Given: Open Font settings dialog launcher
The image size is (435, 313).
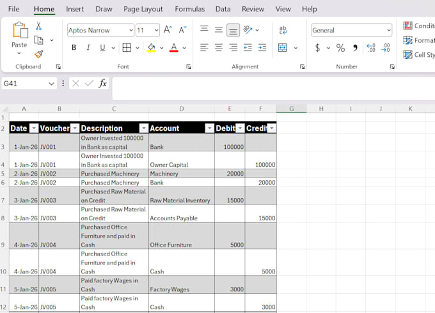Looking at the screenshot, I should [189, 67].
